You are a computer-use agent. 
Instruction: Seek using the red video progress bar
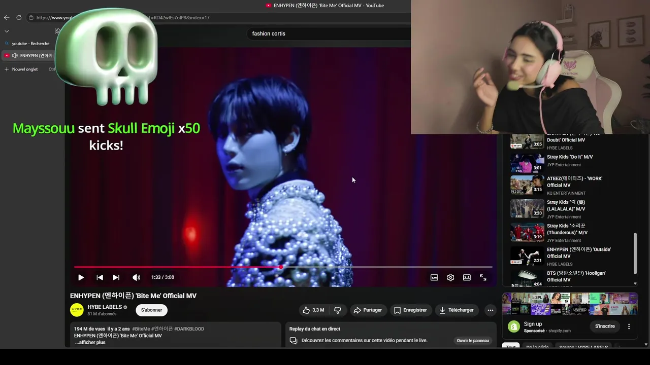pyautogui.click(x=283, y=267)
